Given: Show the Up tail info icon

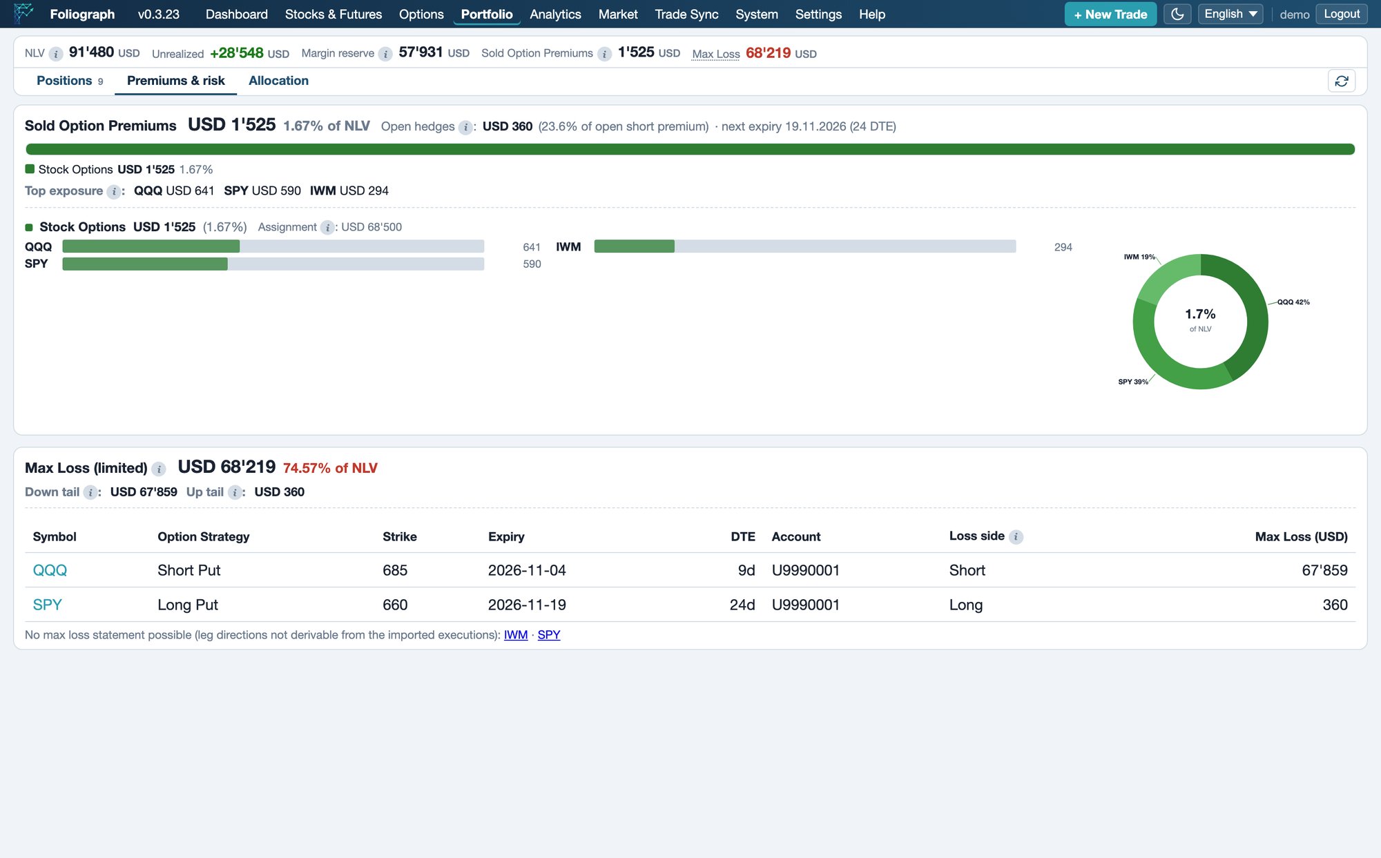Looking at the screenshot, I should coord(235,493).
